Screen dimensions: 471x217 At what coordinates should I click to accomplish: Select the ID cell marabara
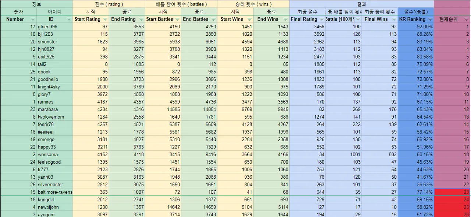point(55,109)
